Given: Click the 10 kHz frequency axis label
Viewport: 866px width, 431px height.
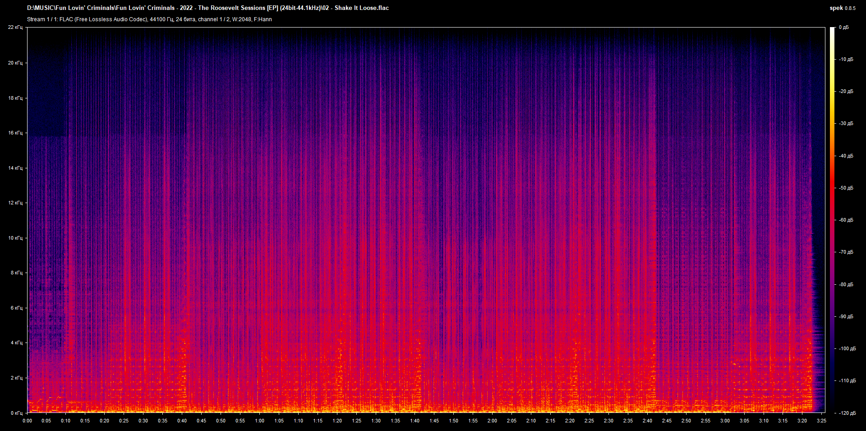Looking at the screenshot, I should point(15,238).
